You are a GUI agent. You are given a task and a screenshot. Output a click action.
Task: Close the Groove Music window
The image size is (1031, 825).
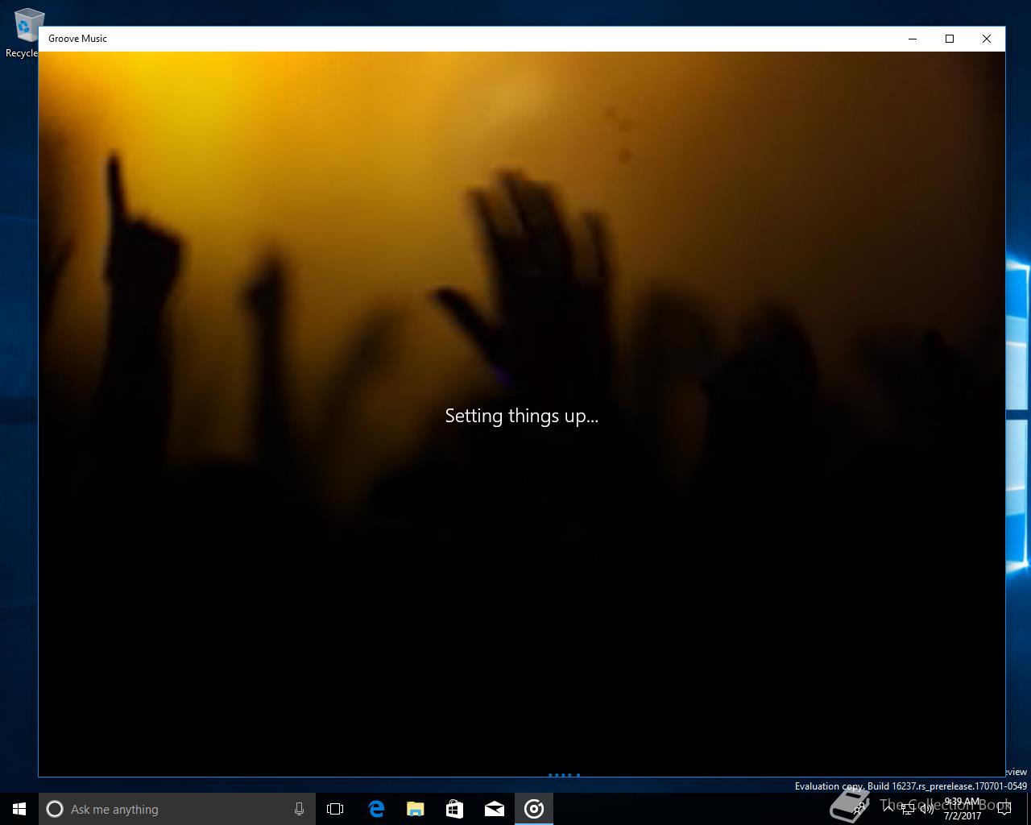987,39
